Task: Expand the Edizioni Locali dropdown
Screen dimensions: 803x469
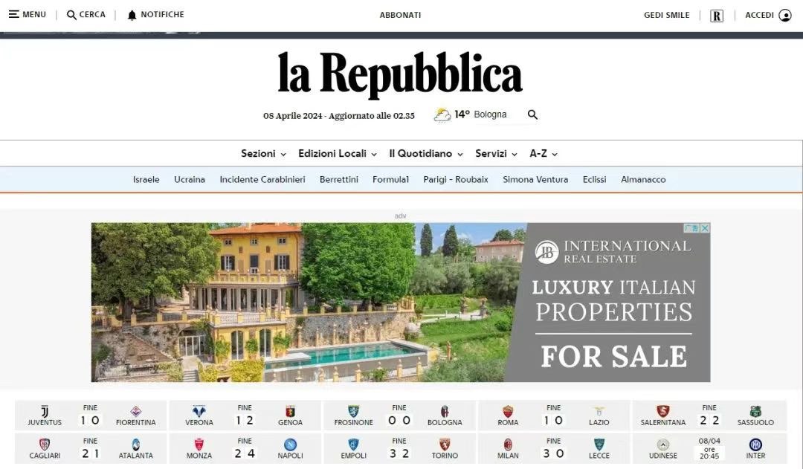Action: click(x=338, y=154)
